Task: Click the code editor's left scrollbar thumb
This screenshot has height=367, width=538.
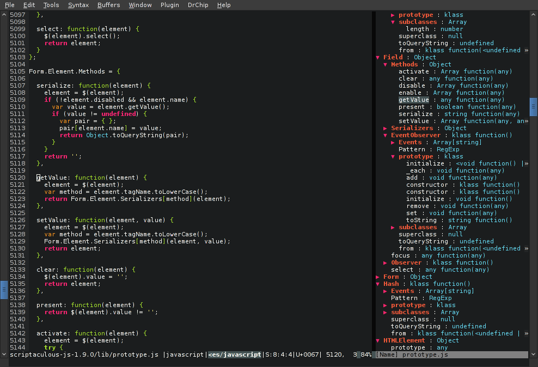Action: [4, 289]
